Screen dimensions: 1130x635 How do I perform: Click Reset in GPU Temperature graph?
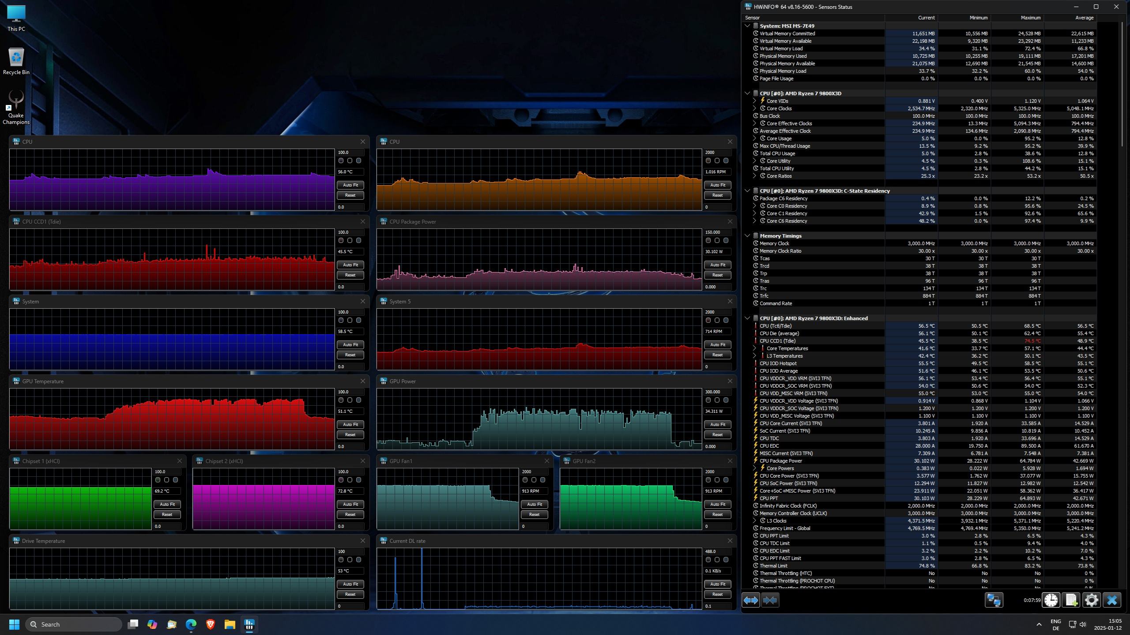coord(350,434)
